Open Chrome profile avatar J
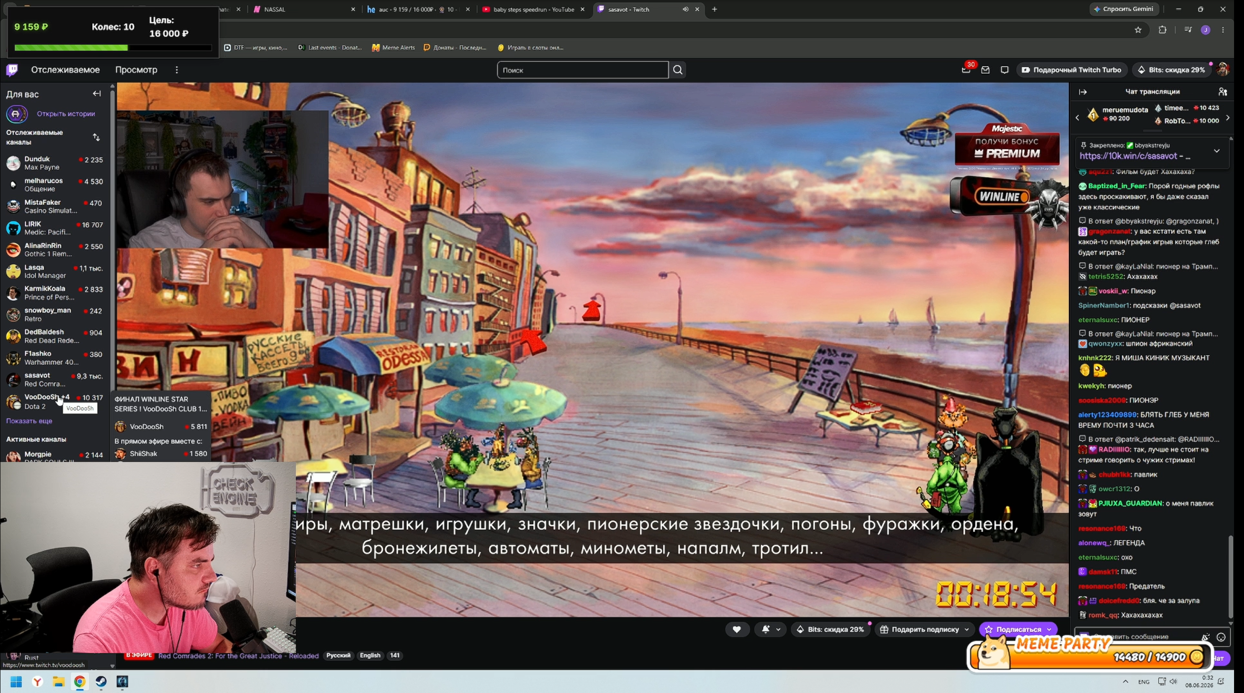Screen dimensions: 1244x693 point(1206,30)
